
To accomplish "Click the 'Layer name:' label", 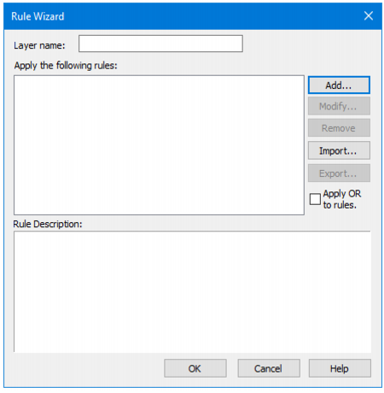I will [x=39, y=45].
